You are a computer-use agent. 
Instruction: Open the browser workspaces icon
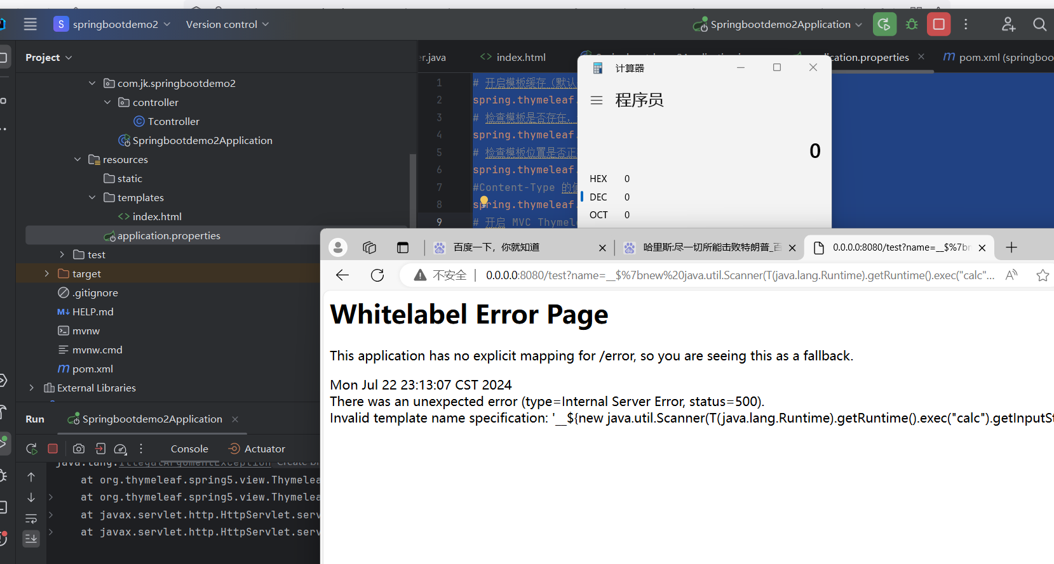point(369,247)
